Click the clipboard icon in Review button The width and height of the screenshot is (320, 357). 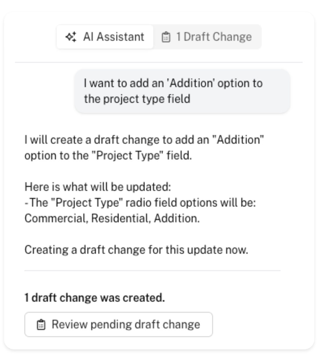pos(41,325)
